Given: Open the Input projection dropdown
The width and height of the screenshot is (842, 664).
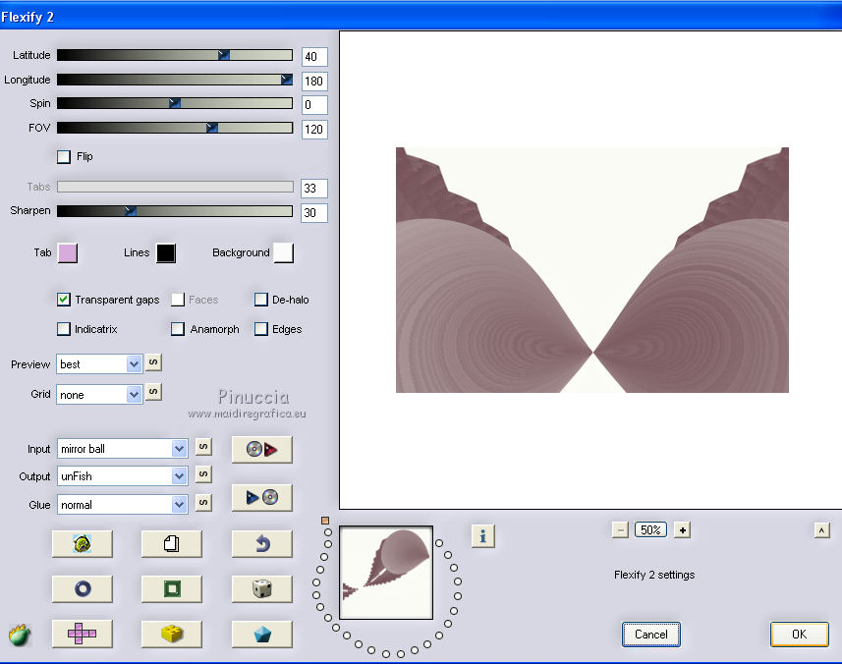Looking at the screenshot, I should (123, 449).
